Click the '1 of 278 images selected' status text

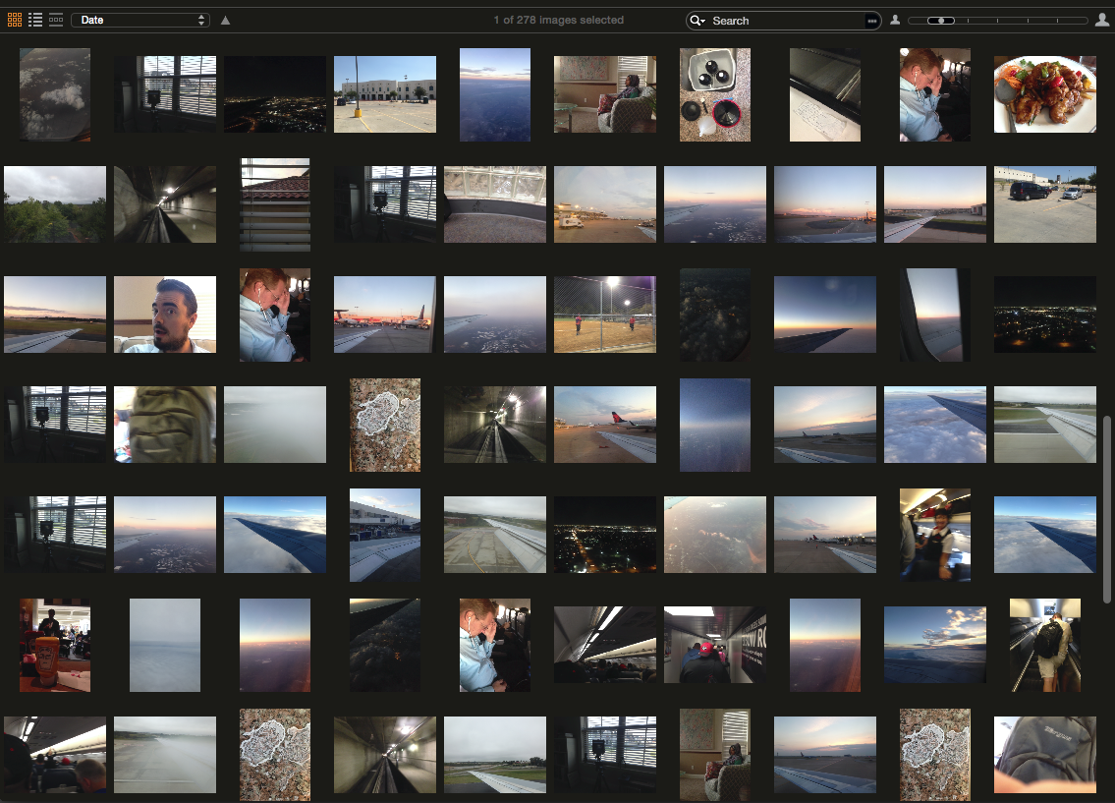[559, 20]
